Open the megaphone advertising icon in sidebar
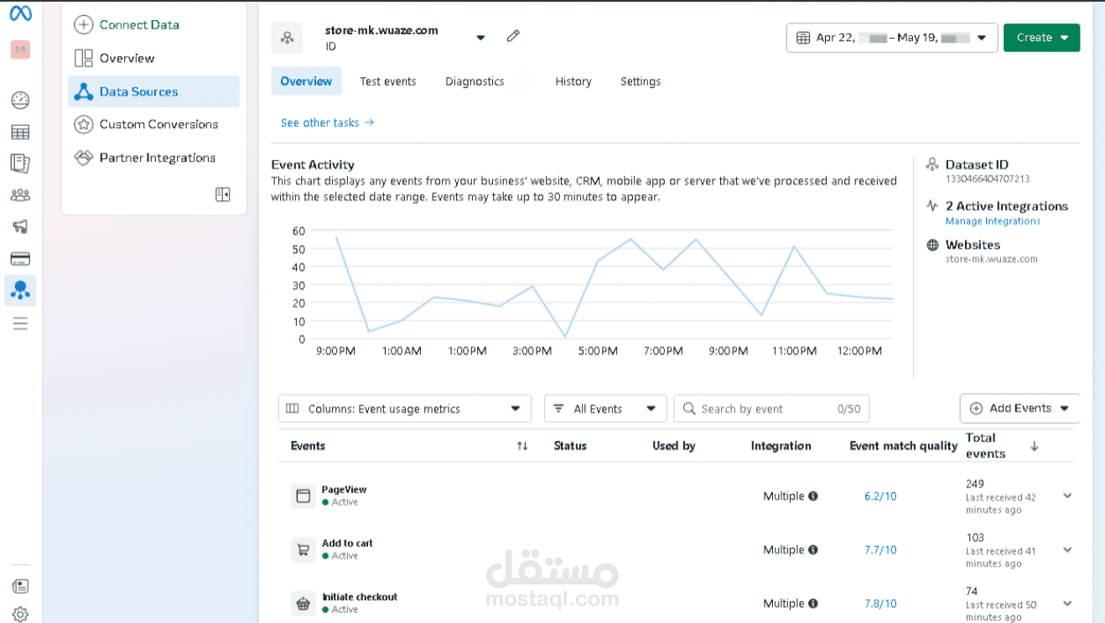Viewport: 1105px width, 623px height. (x=20, y=227)
